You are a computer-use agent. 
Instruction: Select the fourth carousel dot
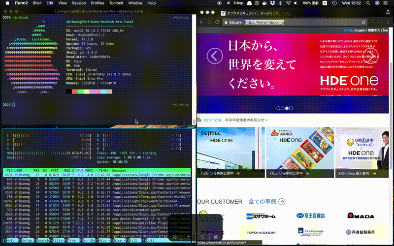click(291, 108)
